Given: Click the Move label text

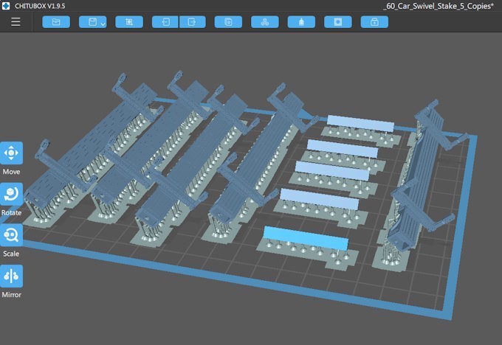Looking at the screenshot, I should (11, 172).
